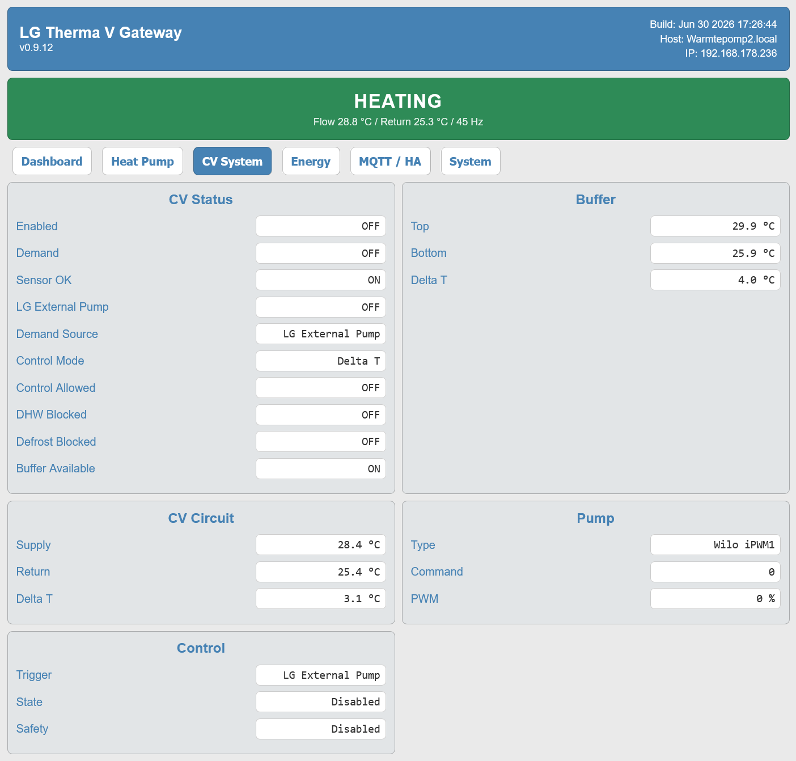Click the Control Trigger value field

321,675
